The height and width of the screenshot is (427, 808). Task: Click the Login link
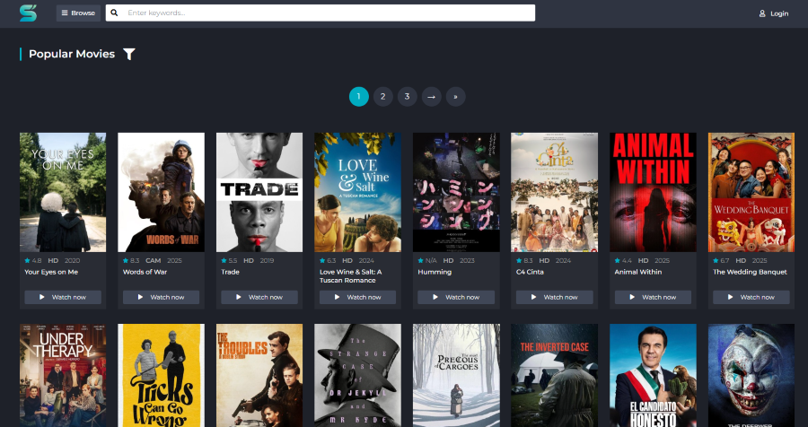point(774,13)
